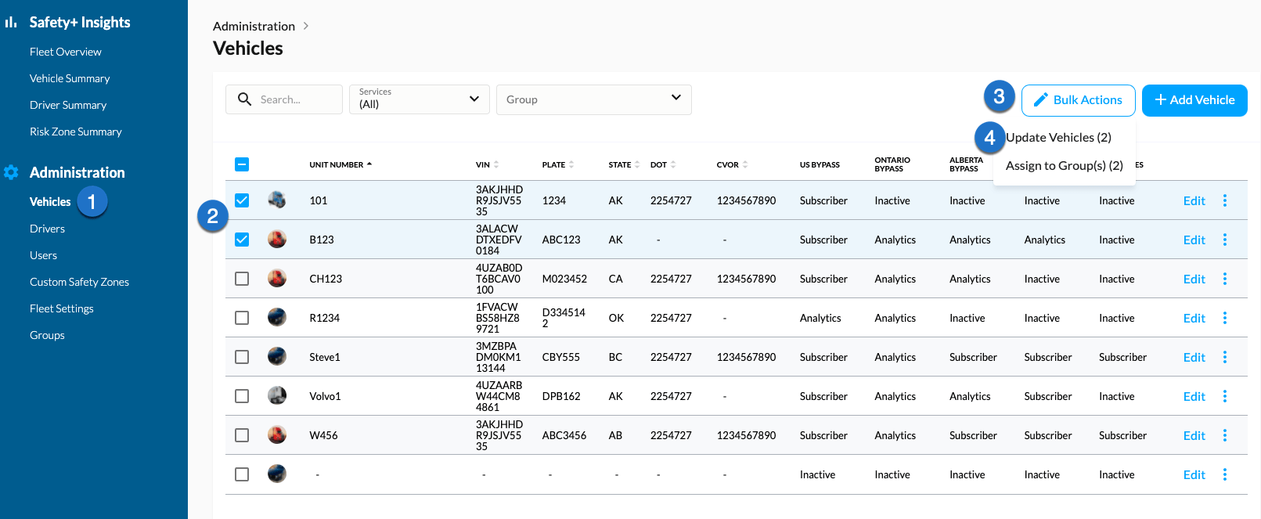Edit vehicle Steve1
The image size is (1261, 519).
(x=1194, y=357)
